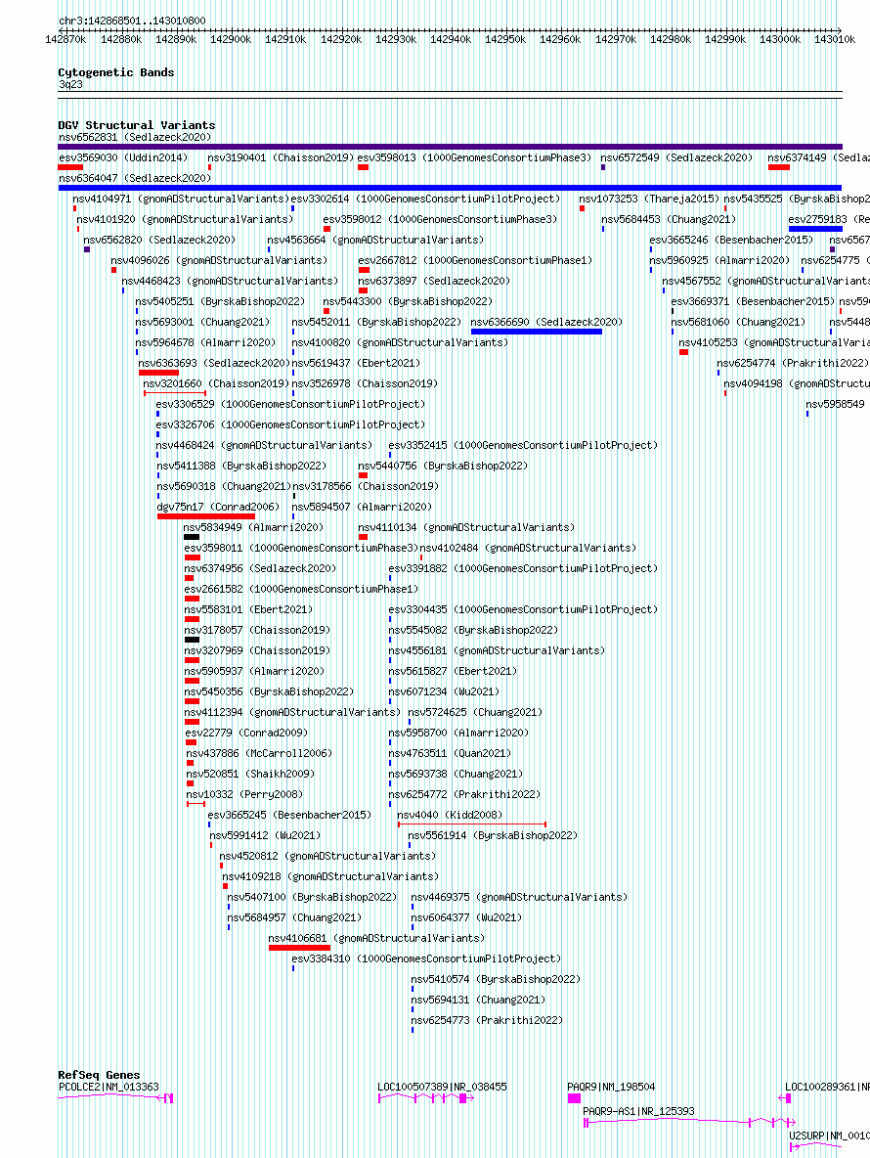Click the Cytogenetic Bands track title
This screenshot has height=1158, width=870.
(x=116, y=72)
